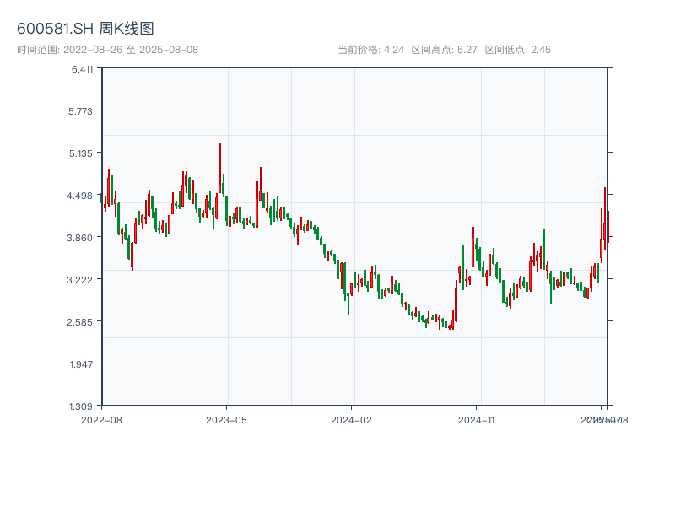This screenshot has width=675, height=506.
Task: Click the 区间低点 2.45 label
Action: pyautogui.click(x=518, y=50)
